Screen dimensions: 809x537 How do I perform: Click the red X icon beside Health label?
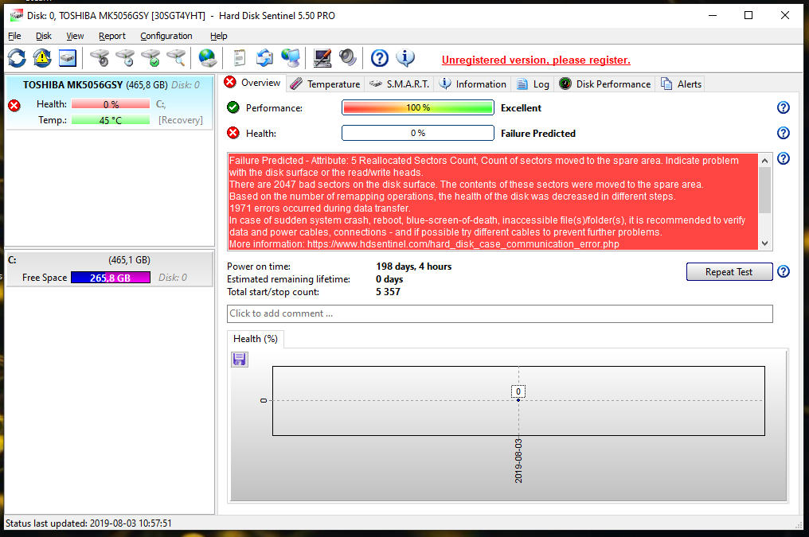click(233, 133)
